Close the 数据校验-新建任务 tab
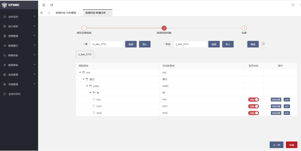This screenshot has height=151, width=301. click(109, 13)
